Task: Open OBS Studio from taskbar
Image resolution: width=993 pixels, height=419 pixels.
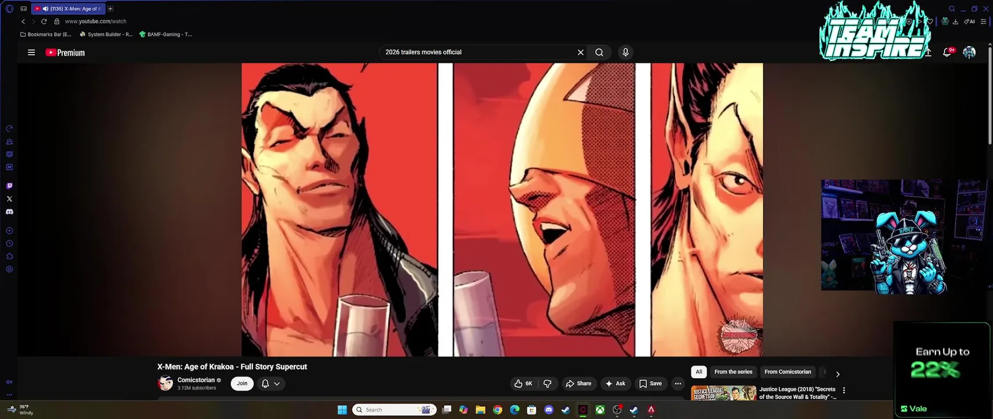Action: [617, 410]
